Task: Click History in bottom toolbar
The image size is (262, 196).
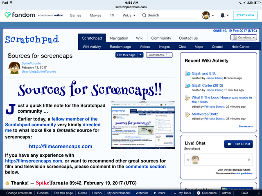Action: (97, 193)
